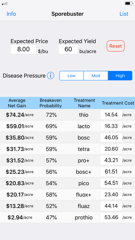Open the List view

[124, 14]
